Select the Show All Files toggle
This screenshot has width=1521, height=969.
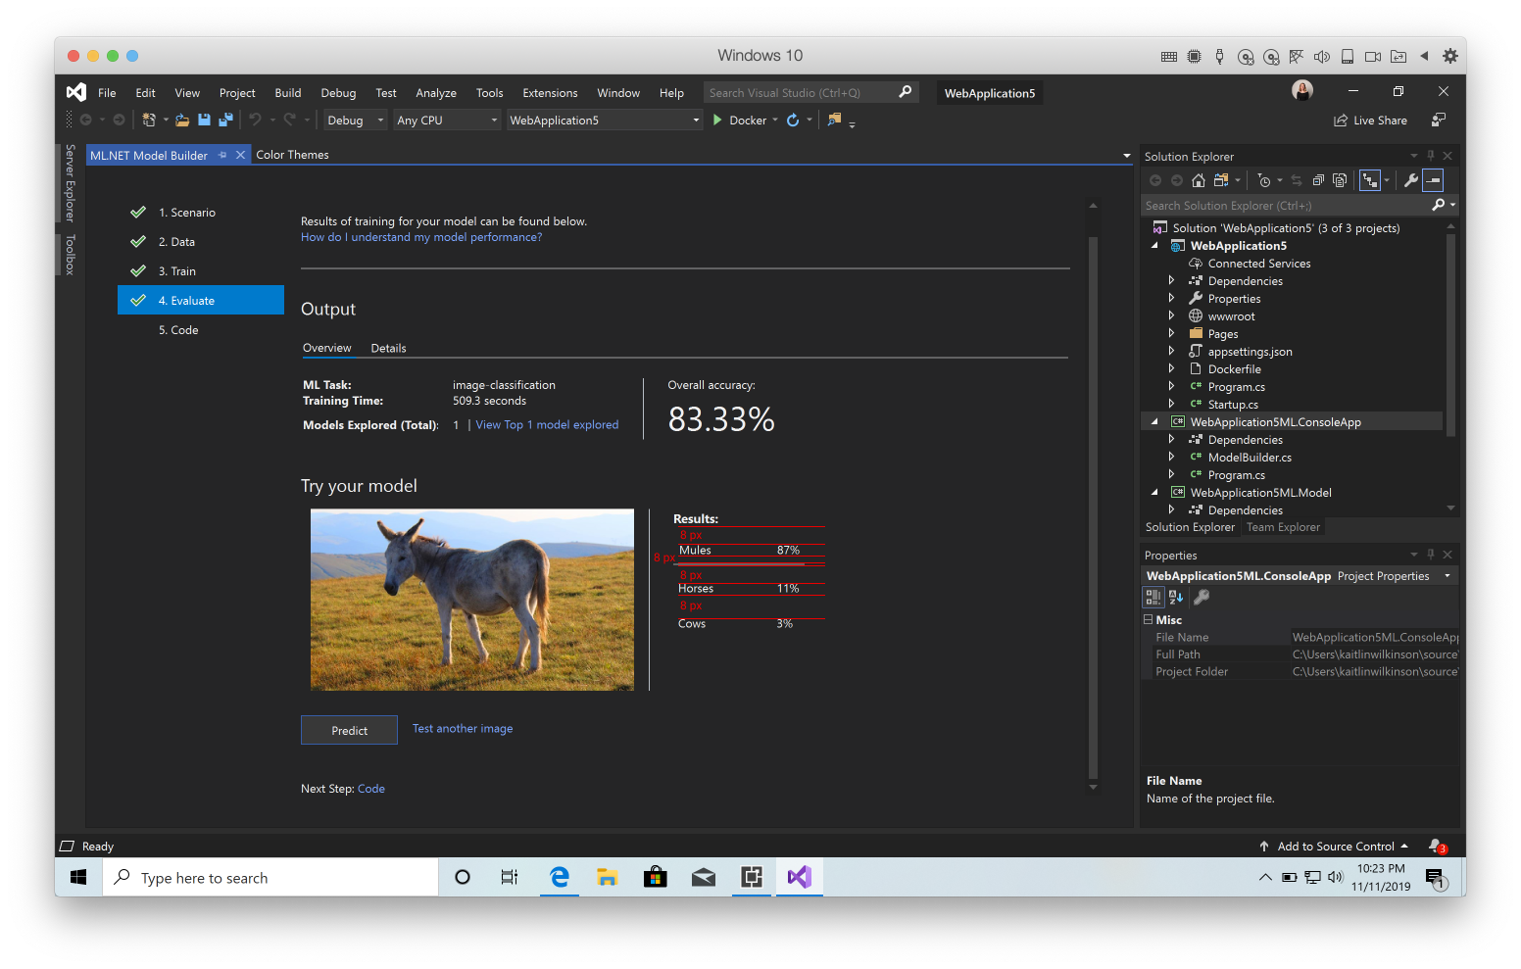(1372, 179)
